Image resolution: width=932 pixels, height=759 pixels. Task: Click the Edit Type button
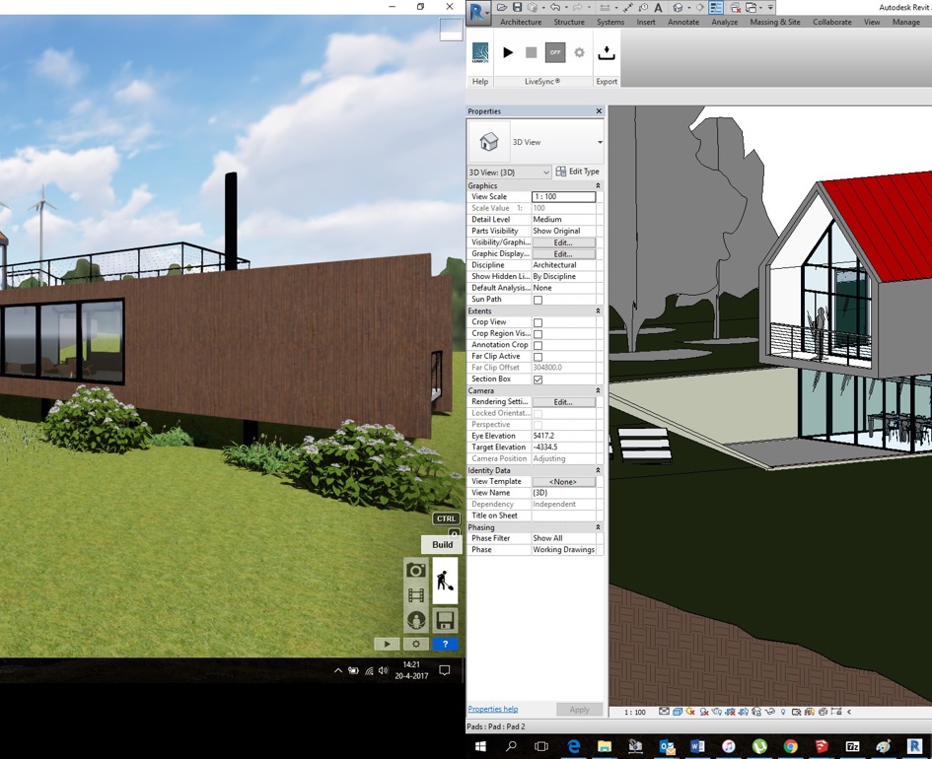pyautogui.click(x=578, y=172)
